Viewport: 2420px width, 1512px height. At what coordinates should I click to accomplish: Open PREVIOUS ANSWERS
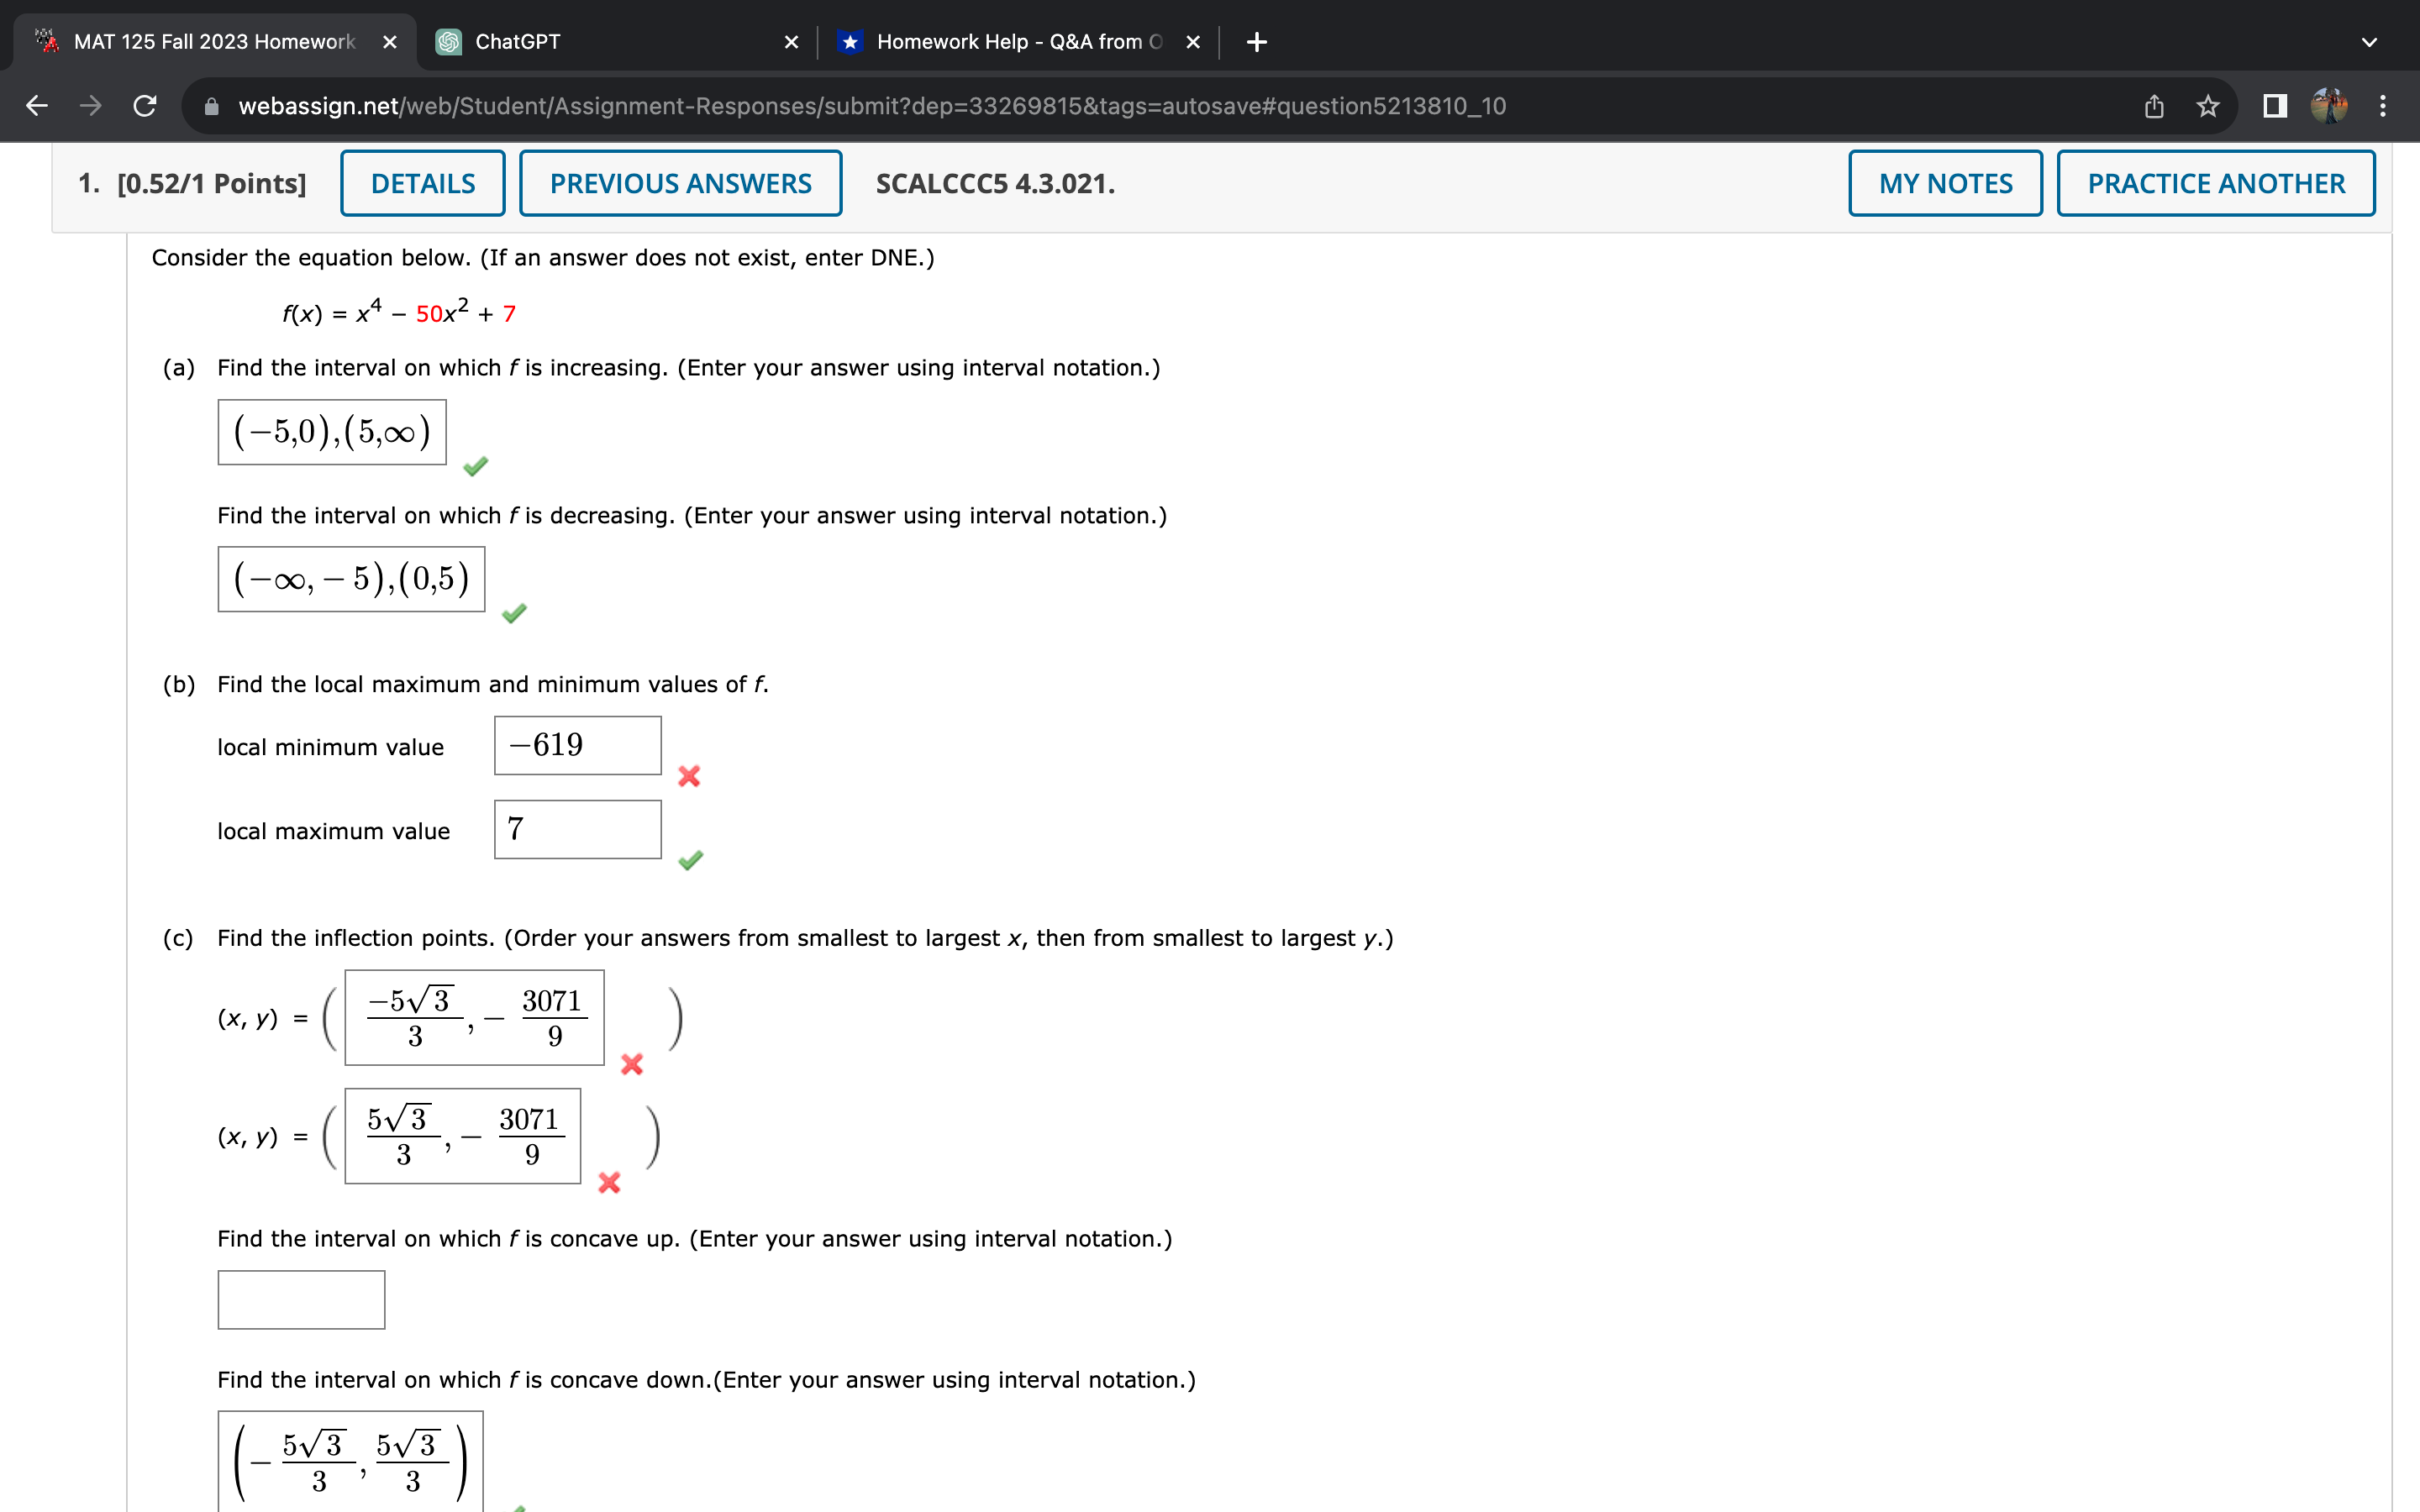680,183
